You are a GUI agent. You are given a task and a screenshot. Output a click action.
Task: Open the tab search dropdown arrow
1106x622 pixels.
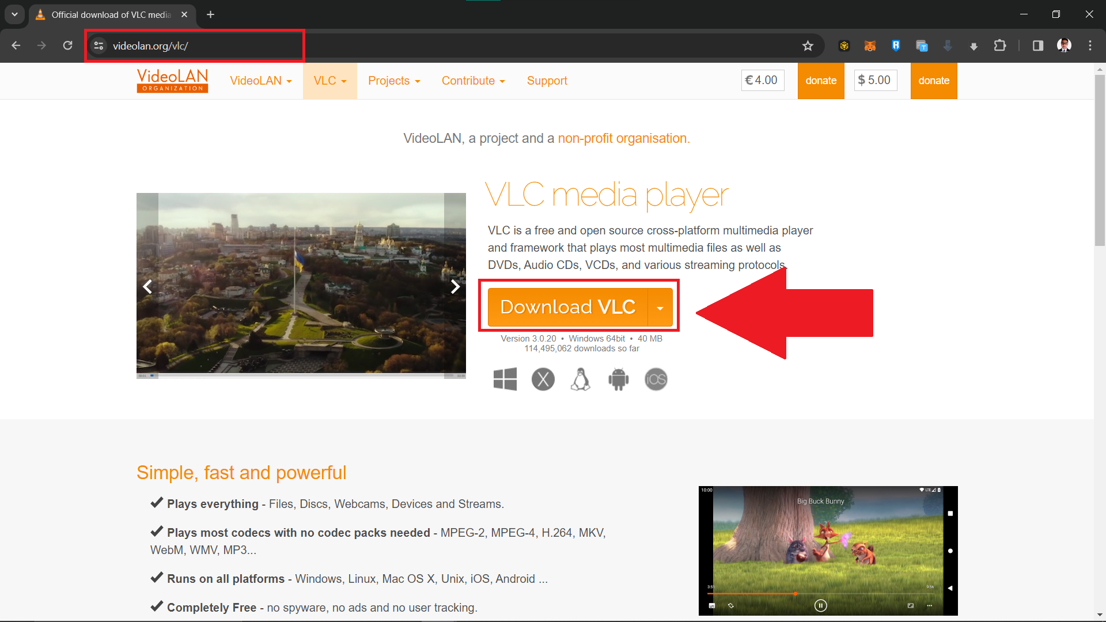14,14
